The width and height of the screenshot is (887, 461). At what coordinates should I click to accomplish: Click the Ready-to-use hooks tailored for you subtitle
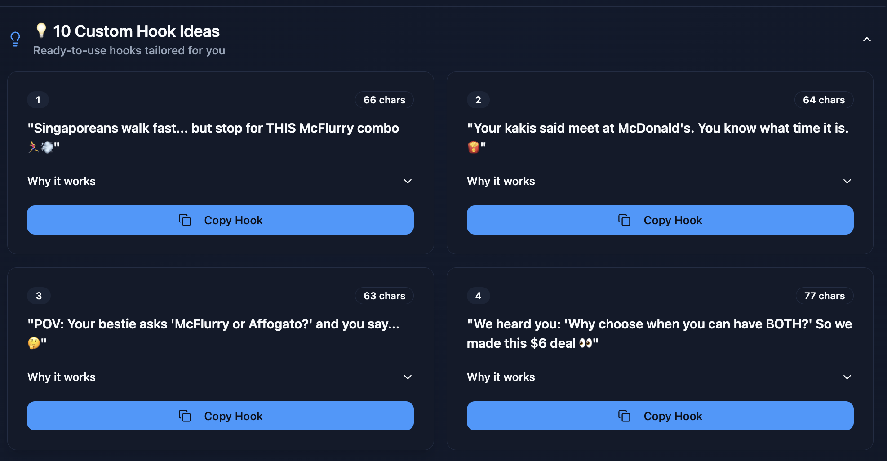(x=129, y=50)
